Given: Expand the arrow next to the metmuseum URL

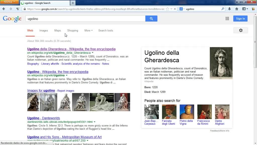Looking at the screenshot, I should [87, 140].
